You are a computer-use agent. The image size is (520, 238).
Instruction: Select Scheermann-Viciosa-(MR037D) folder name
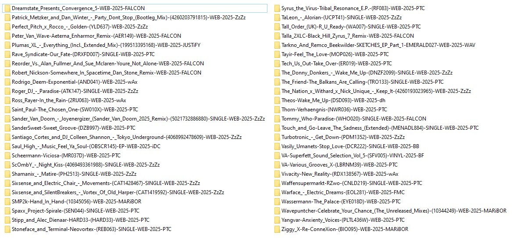(66, 156)
